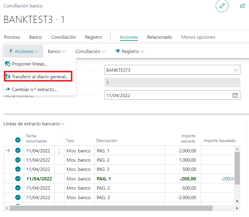249x217 pixels.
Task: Open row options via the ellipsis on ING. 1
Action: (59, 150)
